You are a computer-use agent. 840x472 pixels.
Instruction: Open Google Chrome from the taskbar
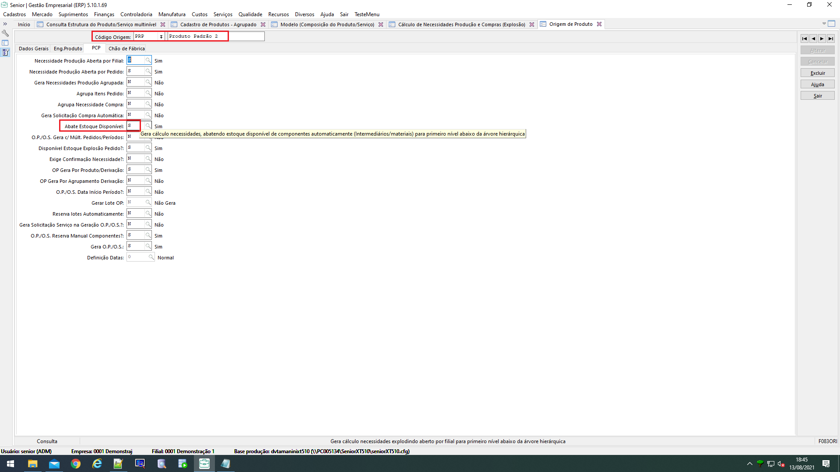point(76,464)
